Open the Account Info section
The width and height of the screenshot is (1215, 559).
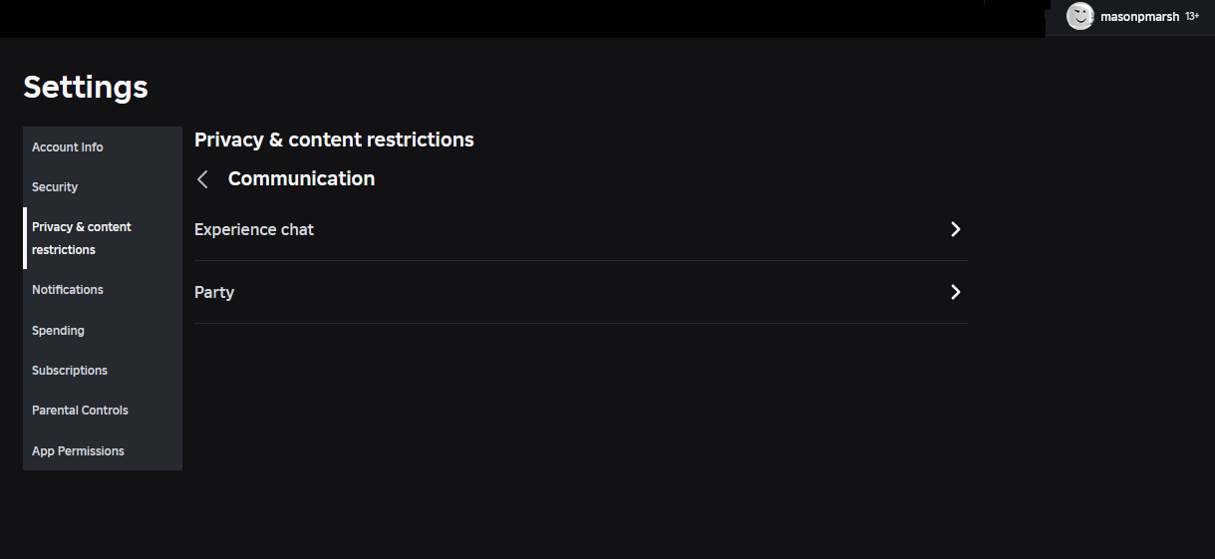(103, 146)
